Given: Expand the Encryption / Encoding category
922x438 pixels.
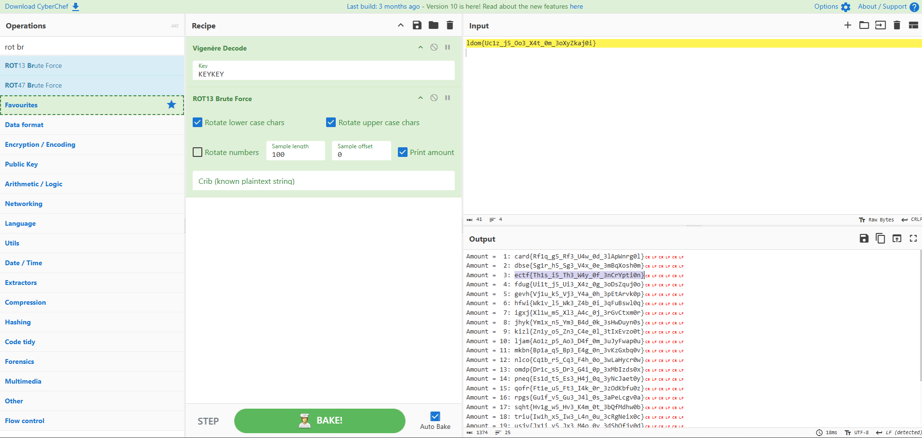Looking at the screenshot, I should [92, 144].
